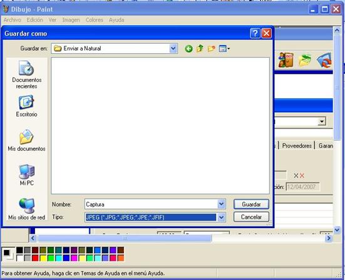Open Documentos recientes in places bar

(27, 75)
